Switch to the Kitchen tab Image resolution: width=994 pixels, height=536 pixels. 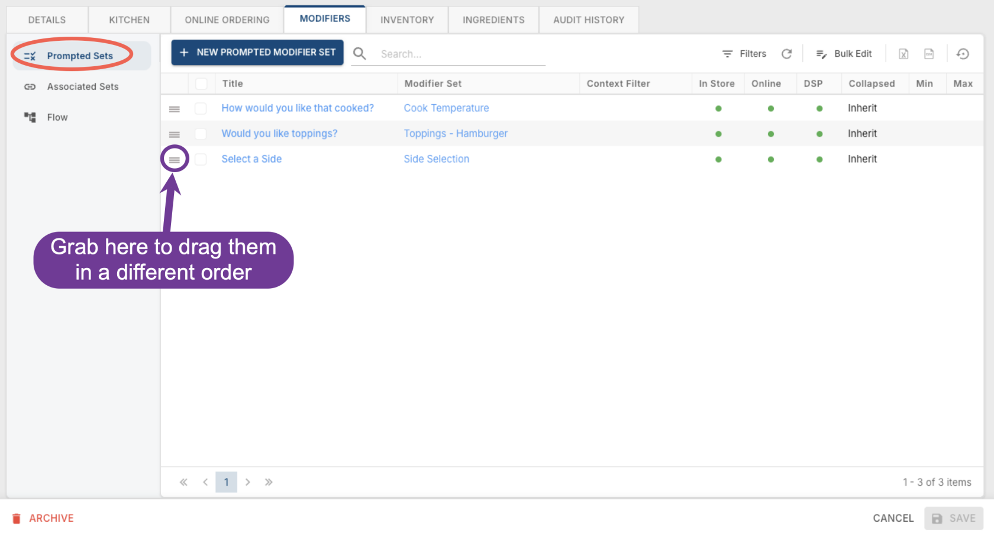pos(130,20)
